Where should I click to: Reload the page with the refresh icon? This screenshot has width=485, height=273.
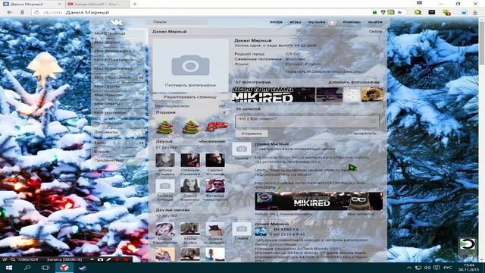36,12
